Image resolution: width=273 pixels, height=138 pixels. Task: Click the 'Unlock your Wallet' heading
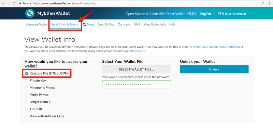coord(198,62)
